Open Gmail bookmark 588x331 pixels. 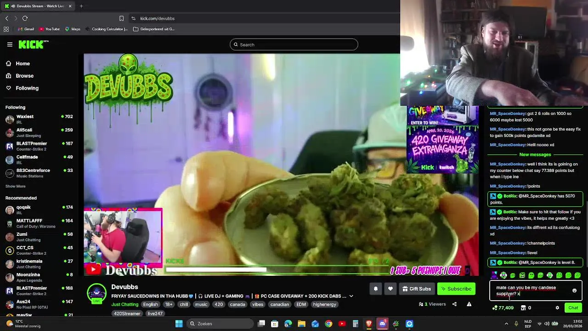pos(26,29)
